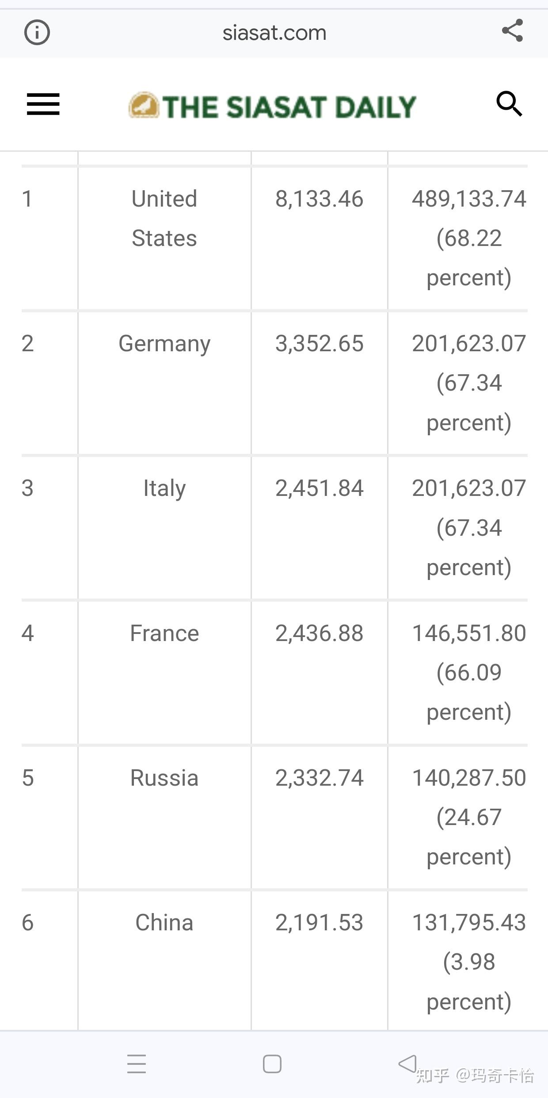Screen dimensions: 548x1098
Task: Tap the Android back triangle
Action: tap(407, 1063)
